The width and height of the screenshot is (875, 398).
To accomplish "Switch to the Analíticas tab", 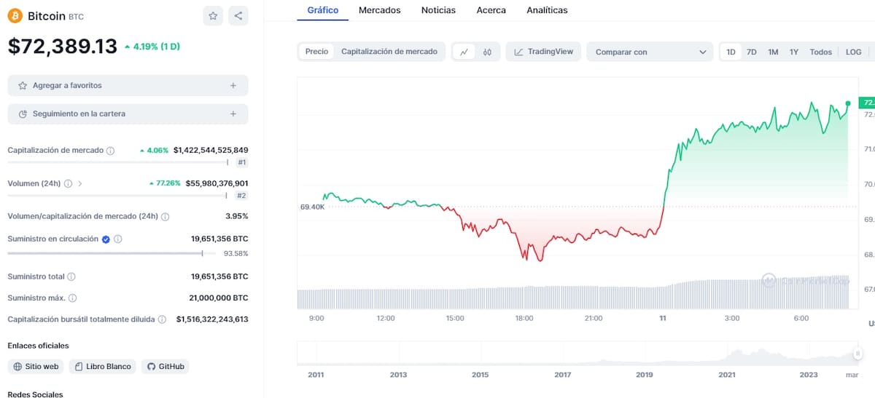I will pyautogui.click(x=547, y=10).
